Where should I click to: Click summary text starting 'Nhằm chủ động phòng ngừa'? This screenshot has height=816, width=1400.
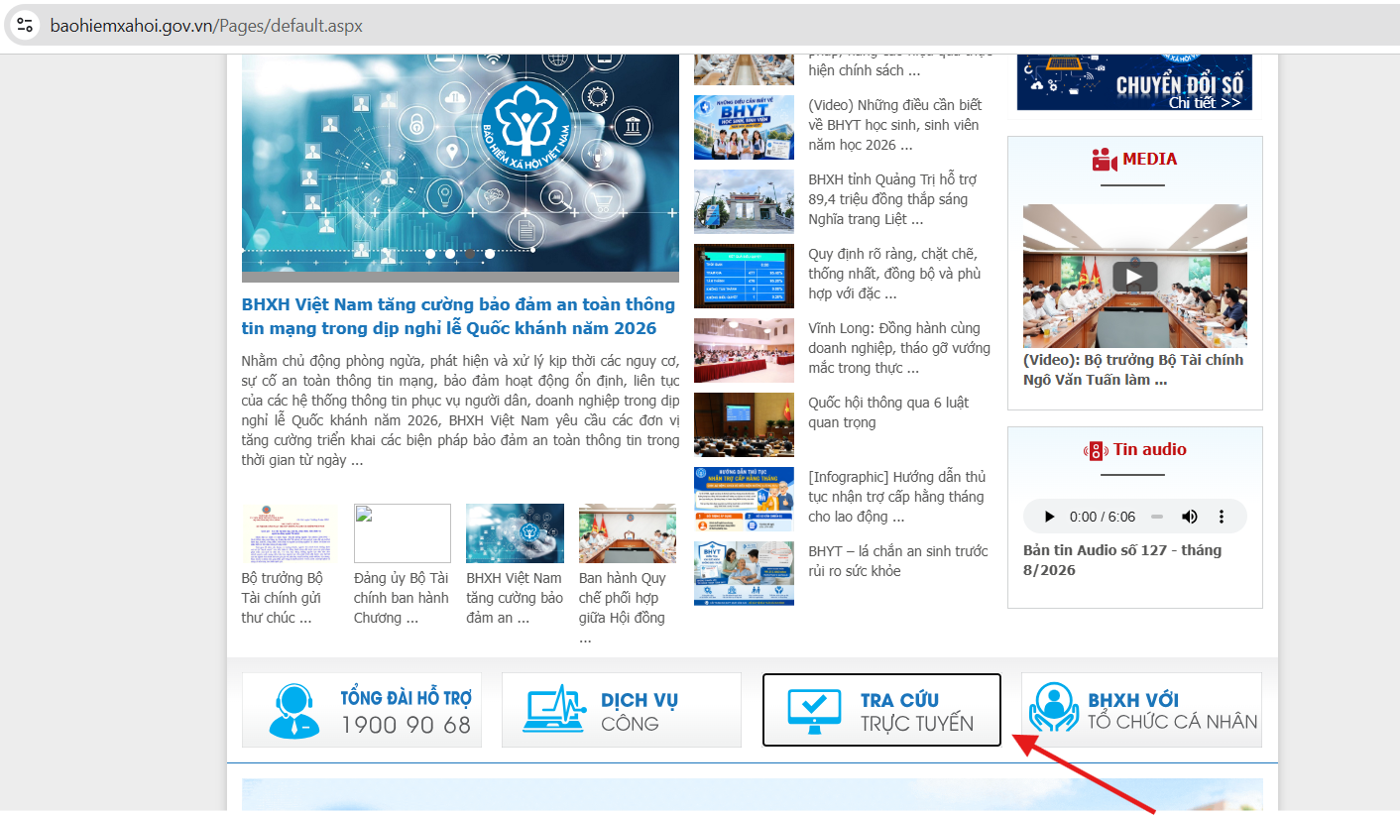tap(460, 410)
